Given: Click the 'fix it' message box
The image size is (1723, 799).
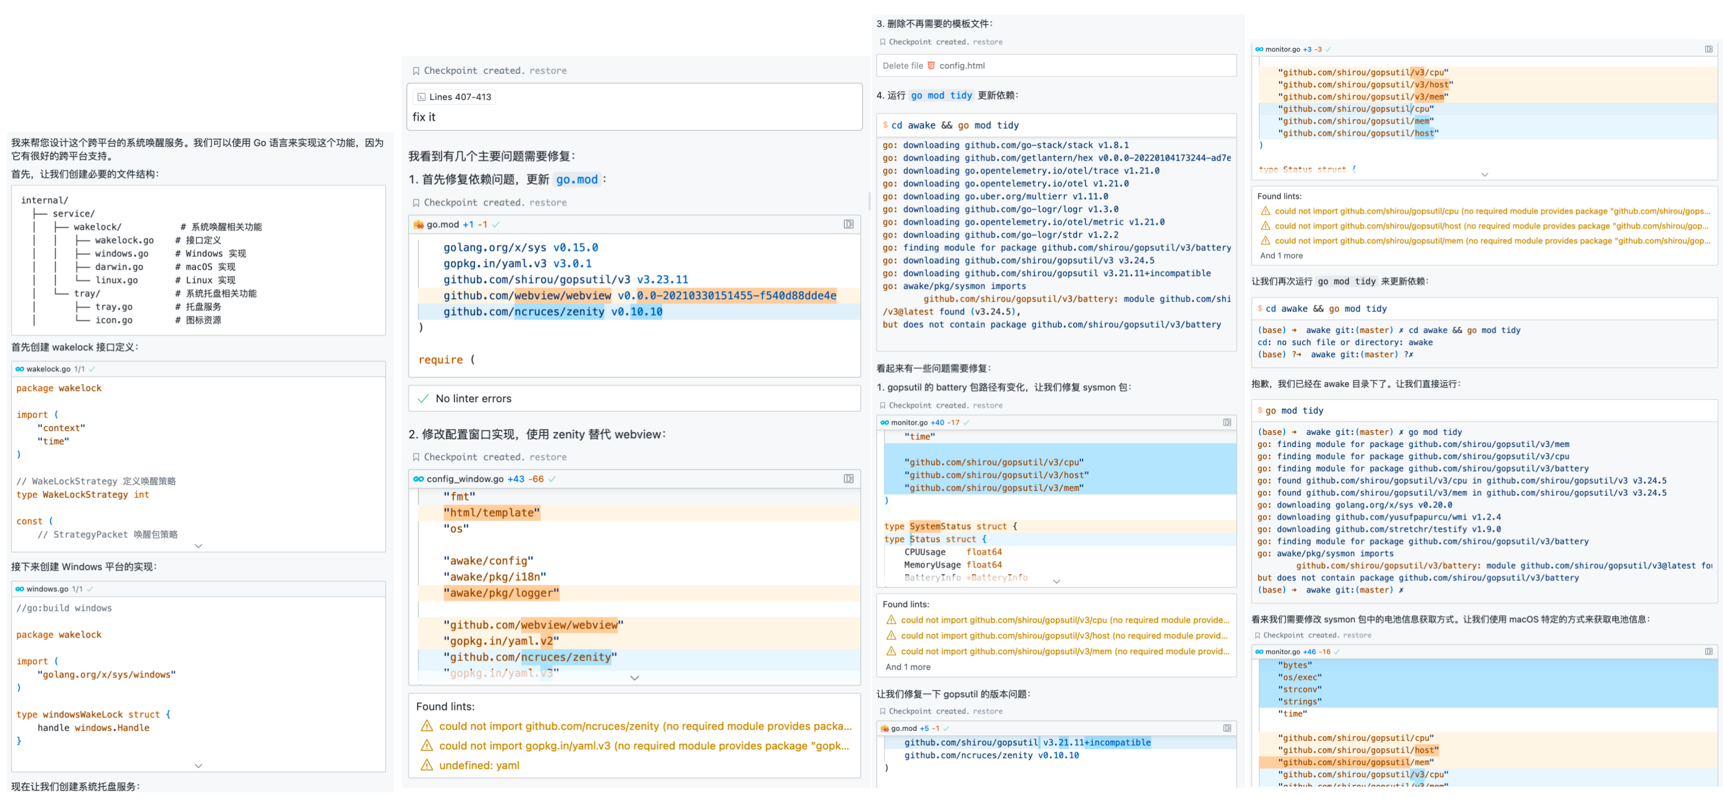Looking at the screenshot, I should point(634,107).
